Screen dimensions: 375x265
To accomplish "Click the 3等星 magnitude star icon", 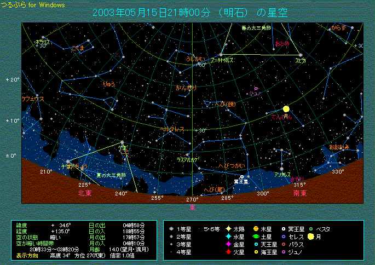I will [x=171, y=244].
